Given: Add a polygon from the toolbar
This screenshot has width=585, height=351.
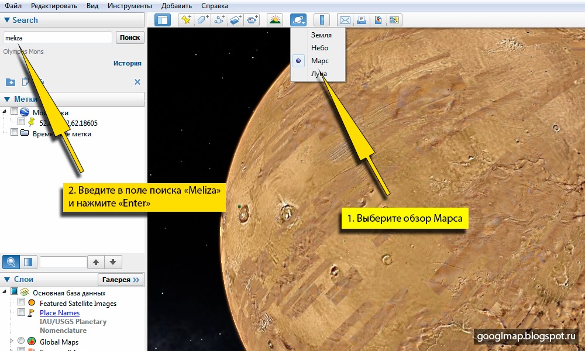Looking at the screenshot, I should pos(202,20).
